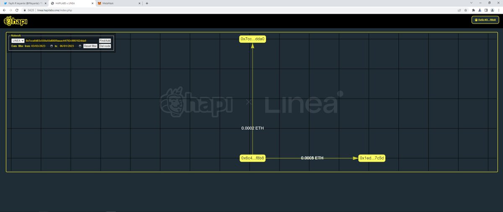Screen dimensions: 503x212
Task: Click the Network legend label
Action: pos(16,36)
